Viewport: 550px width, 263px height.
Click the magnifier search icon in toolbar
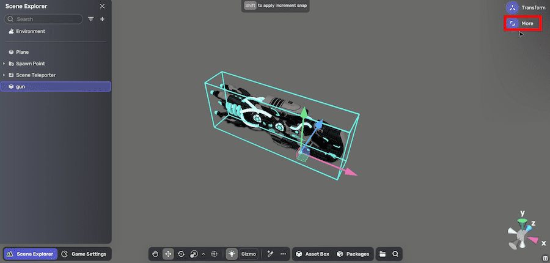(x=395, y=254)
